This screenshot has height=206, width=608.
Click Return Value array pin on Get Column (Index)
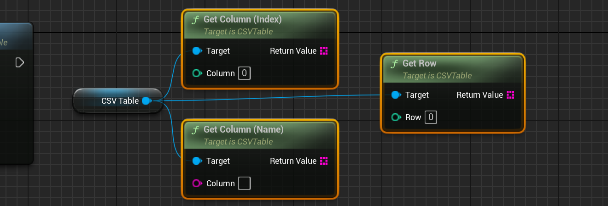click(324, 51)
